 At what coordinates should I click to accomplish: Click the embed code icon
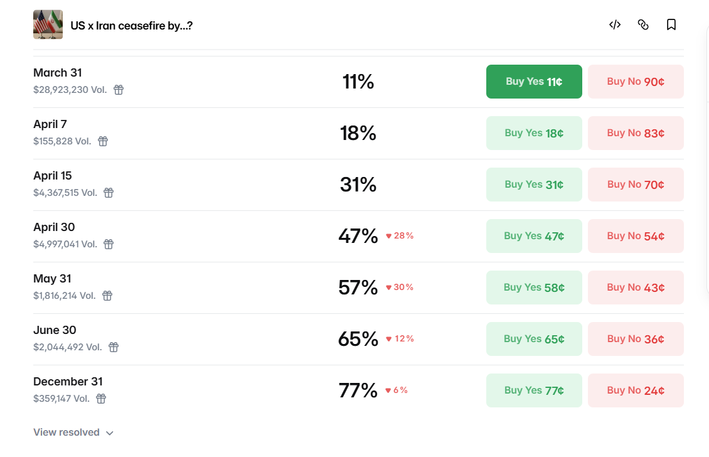pyautogui.click(x=615, y=24)
